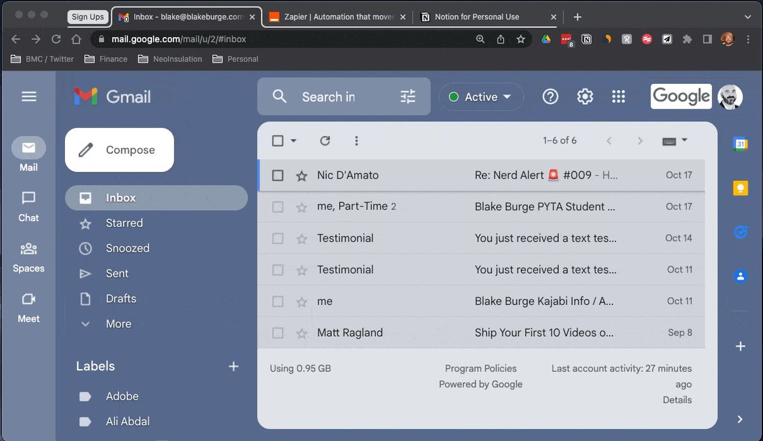The height and width of the screenshot is (441, 763).
Task: Open the Active status dropdown
Action: pyautogui.click(x=481, y=97)
